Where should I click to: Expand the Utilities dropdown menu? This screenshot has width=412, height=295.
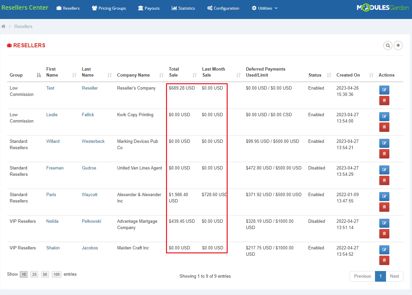tap(265, 8)
